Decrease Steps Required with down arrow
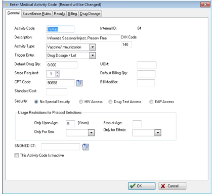Image resolution: width=213 pixels, height=195 pixels. point(57,75)
